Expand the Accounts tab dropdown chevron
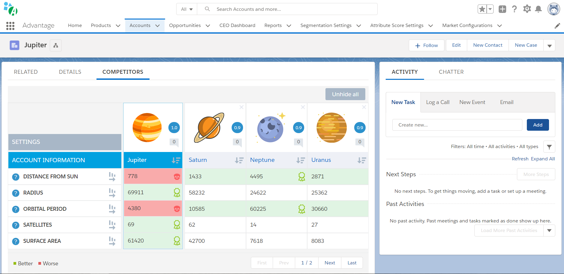This screenshot has height=274, width=564. point(158,26)
